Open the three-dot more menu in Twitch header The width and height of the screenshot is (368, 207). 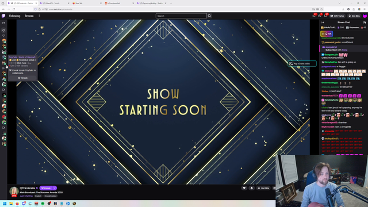[39, 16]
